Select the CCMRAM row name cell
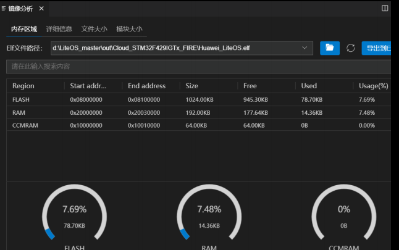Image resolution: width=399 pixels, height=250 pixels. tap(25, 125)
